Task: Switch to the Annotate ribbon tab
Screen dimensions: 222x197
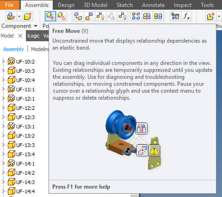Action: (x=154, y=5)
